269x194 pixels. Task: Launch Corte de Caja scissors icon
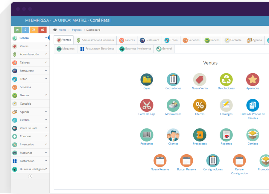(x=147, y=105)
